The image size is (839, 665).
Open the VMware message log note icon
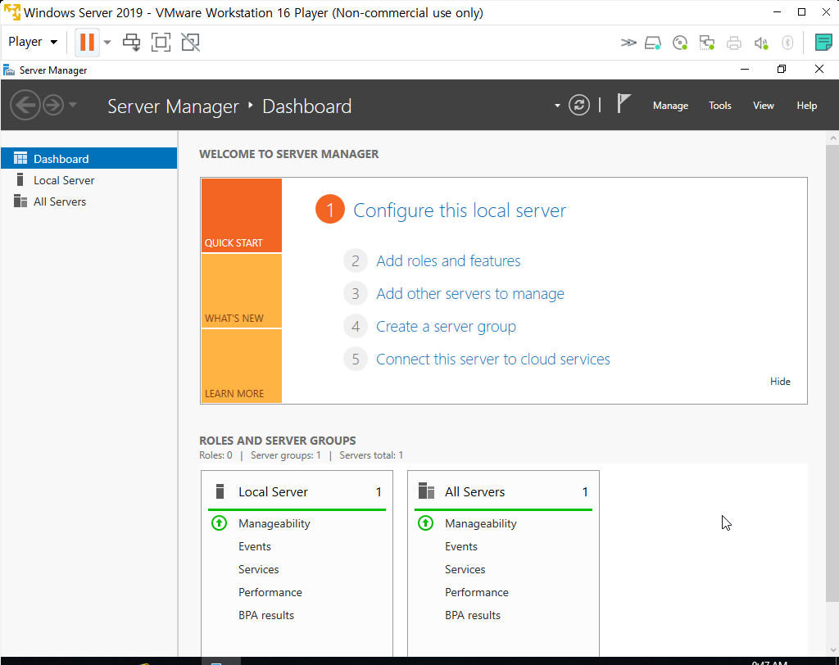click(823, 43)
